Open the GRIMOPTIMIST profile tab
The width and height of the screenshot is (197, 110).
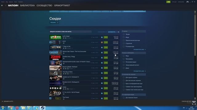pos(62,5)
